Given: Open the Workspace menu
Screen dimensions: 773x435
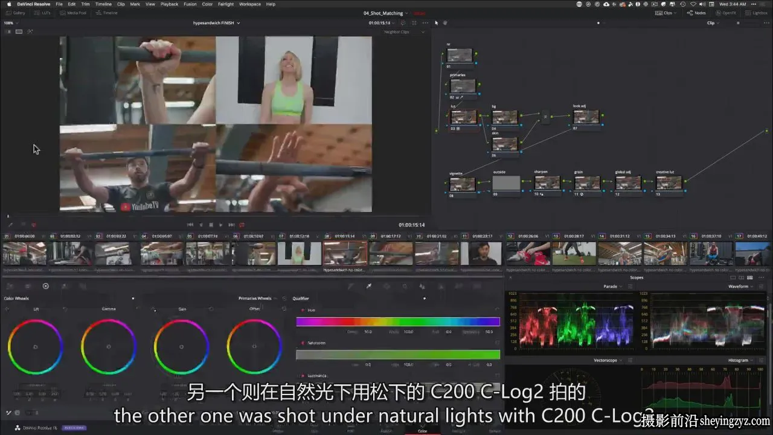Looking at the screenshot, I should point(250,4).
